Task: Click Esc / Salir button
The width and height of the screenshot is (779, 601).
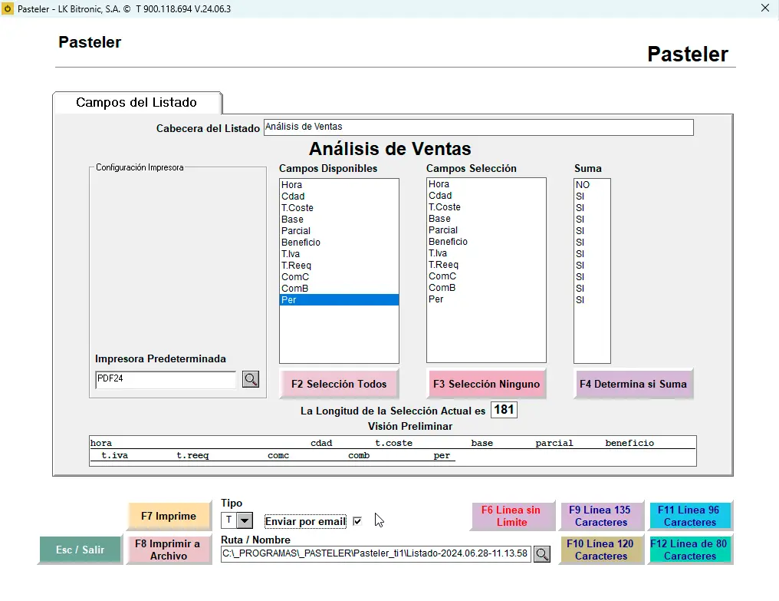Action: (80, 550)
